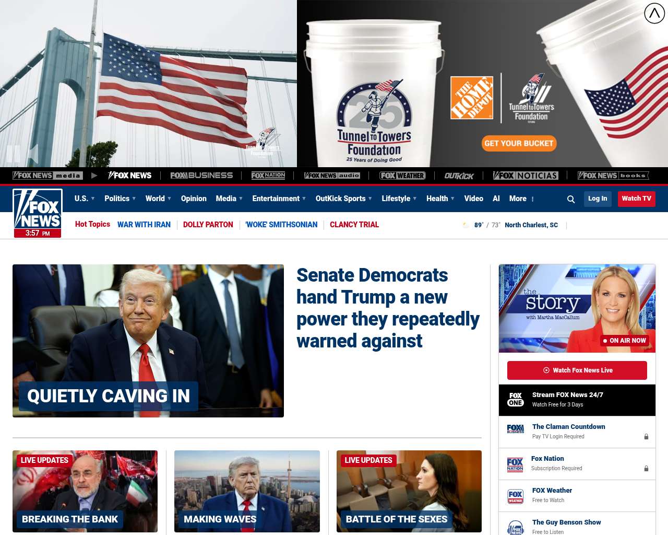668x535 pixels.
Task: Go to Fox News in the network bar
Action: coord(129,176)
